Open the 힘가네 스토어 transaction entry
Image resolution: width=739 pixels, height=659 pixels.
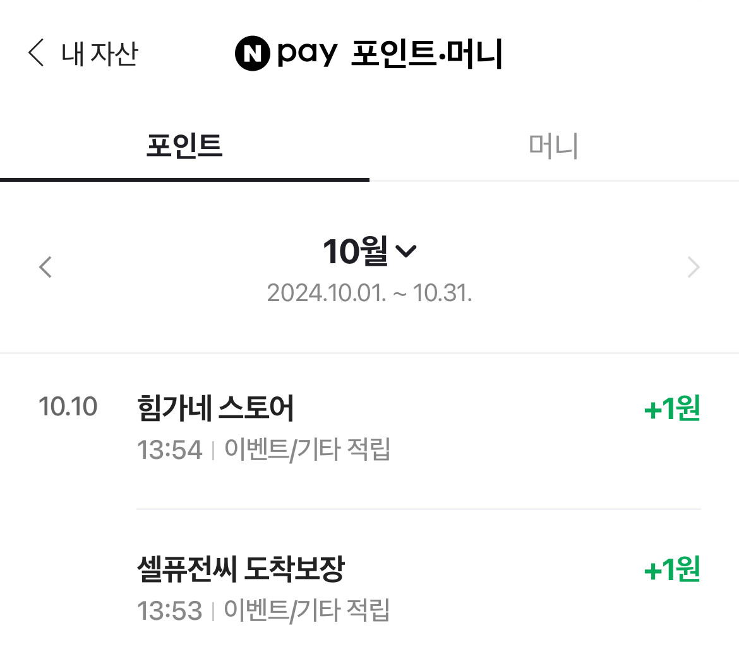pos(215,408)
